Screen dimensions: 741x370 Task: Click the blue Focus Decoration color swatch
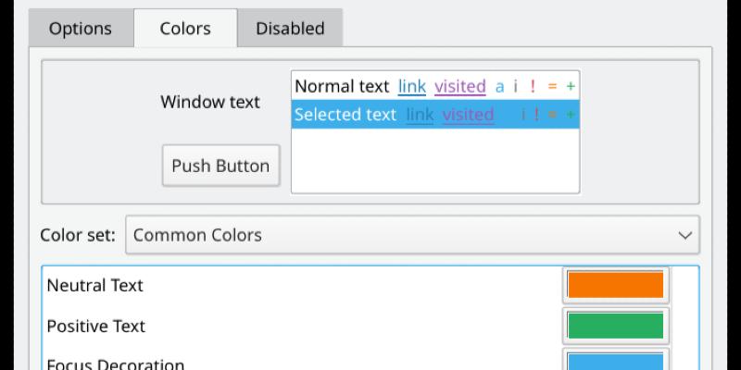click(x=616, y=362)
